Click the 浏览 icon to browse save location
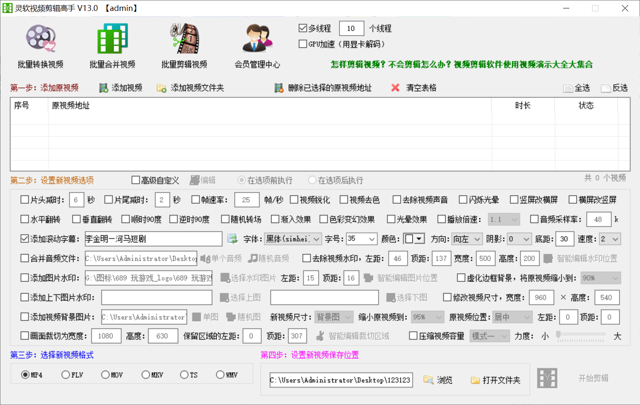The height and width of the screenshot is (405, 640). coord(429,380)
